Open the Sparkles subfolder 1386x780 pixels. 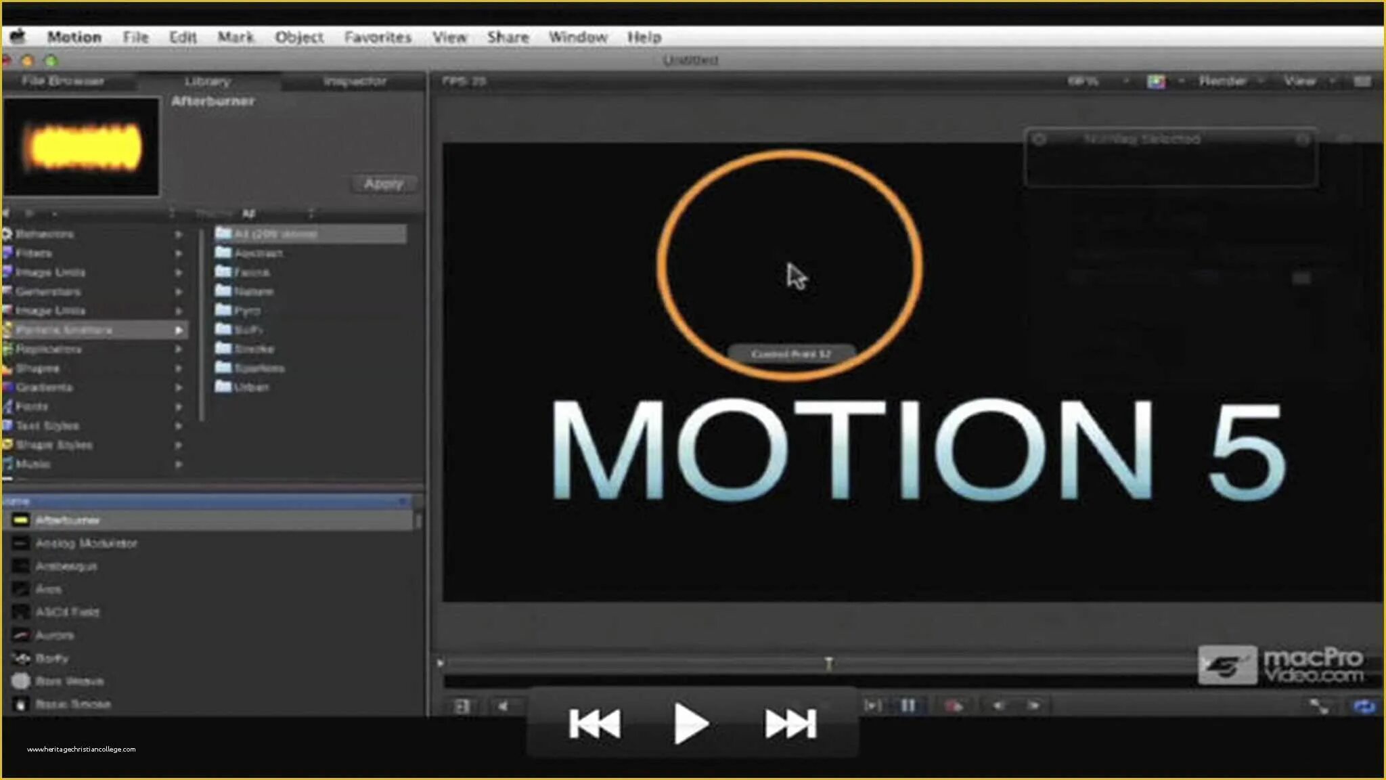coord(250,368)
